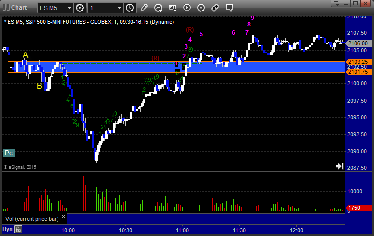Open the window options menu icon
The width and height of the screenshot is (374, 236).
point(336,3)
